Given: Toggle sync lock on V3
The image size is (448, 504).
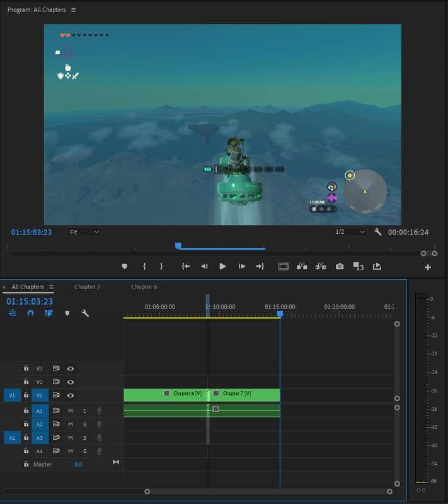Looking at the screenshot, I should (x=56, y=369).
